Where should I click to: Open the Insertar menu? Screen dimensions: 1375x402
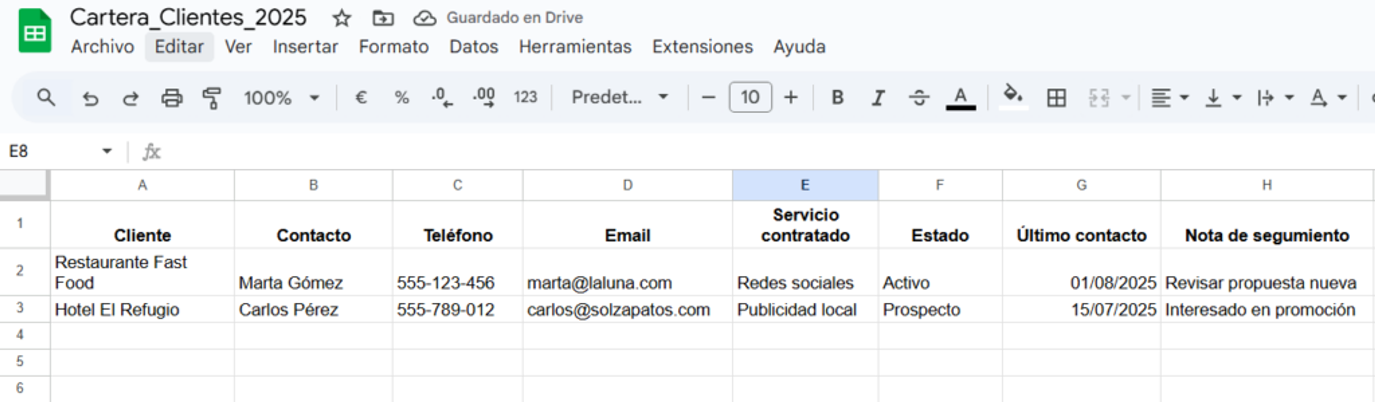pyautogui.click(x=305, y=47)
